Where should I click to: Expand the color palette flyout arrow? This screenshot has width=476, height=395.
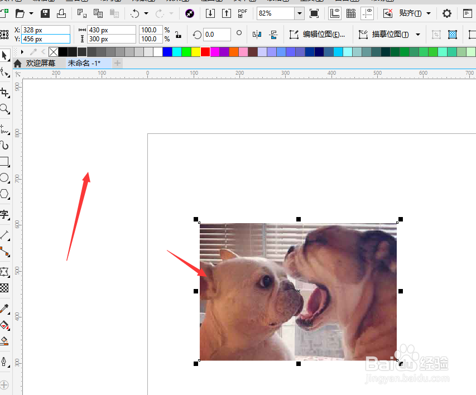(x=22, y=52)
